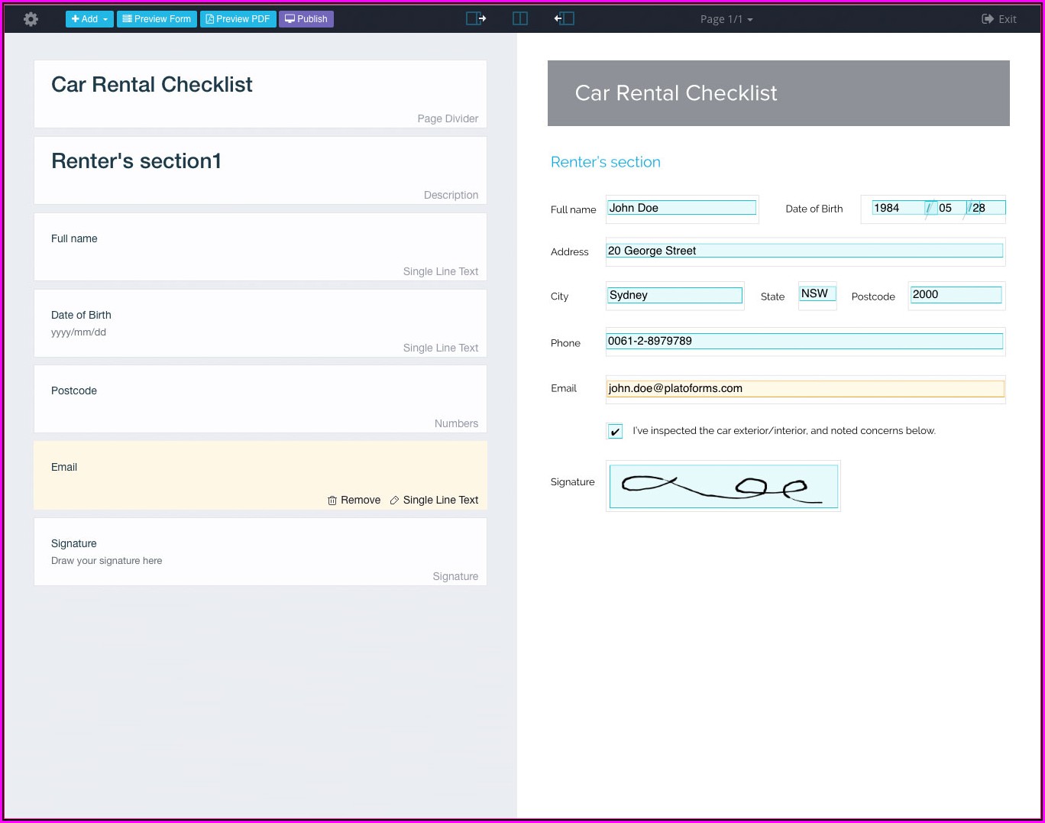
Task: Publish the form
Action: click(306, 19)
